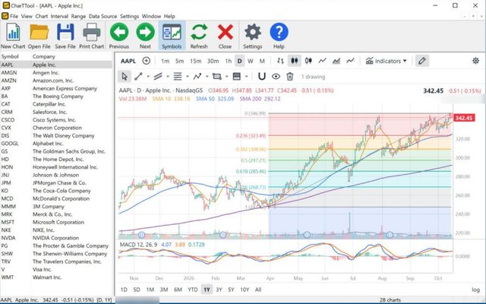
Task: Open the File menu
Action: coord(14,16)
